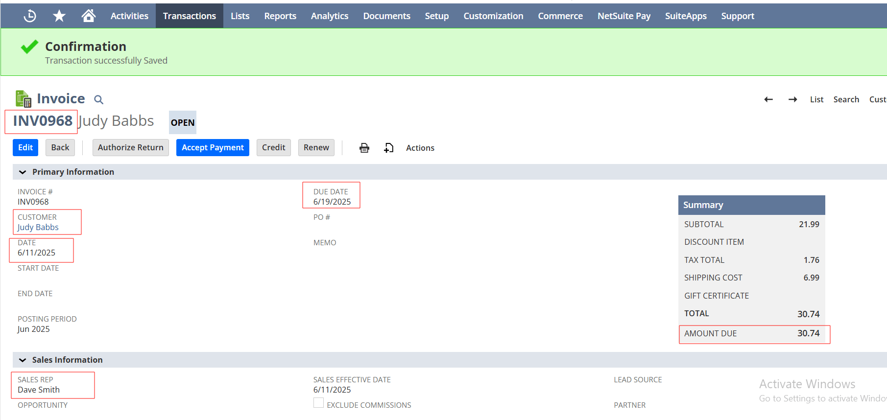The width and height of the screenshot is (887, 420).
Task: Click the blue Edit button
Action: point(25,148)
